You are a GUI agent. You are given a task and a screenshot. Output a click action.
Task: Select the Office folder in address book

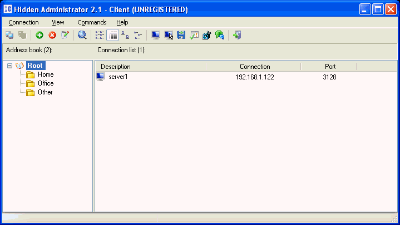coord(46,83)
